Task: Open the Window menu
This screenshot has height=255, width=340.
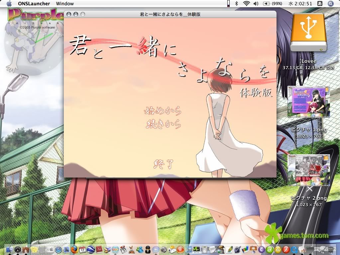Action: 65,3
